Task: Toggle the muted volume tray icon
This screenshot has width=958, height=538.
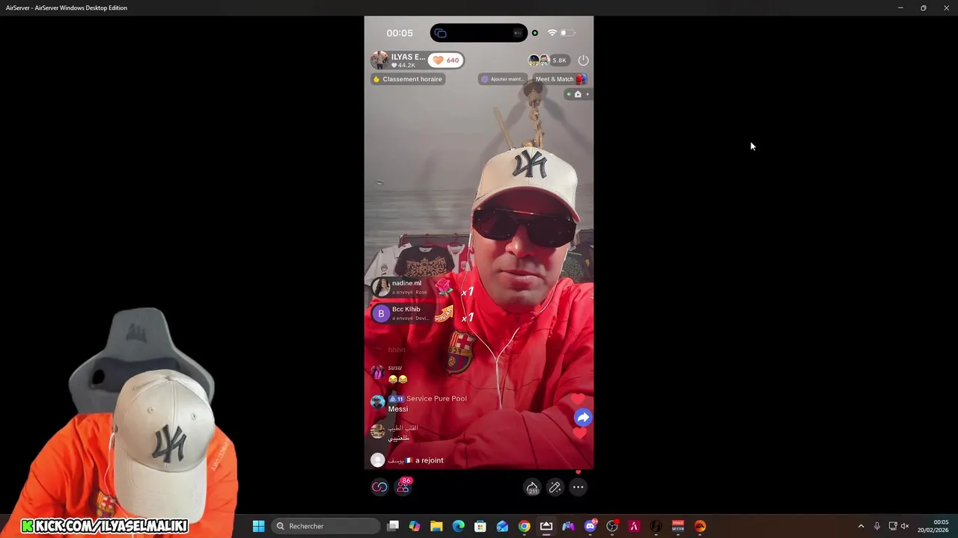Action: [905, 526]
